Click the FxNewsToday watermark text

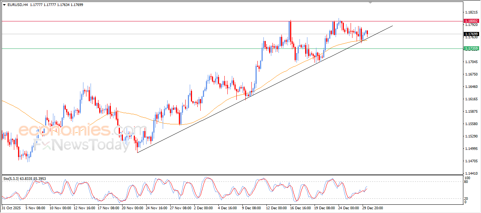pyautogui.click(x=81, y=145)
